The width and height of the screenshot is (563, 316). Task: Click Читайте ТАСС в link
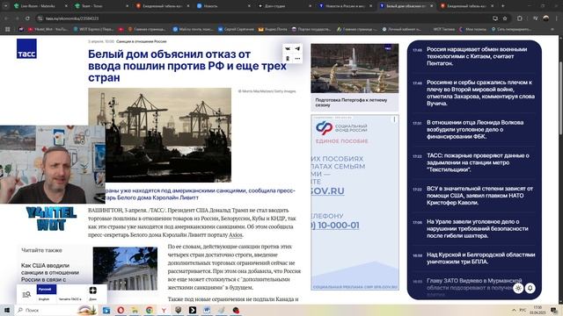coord(70,298)
